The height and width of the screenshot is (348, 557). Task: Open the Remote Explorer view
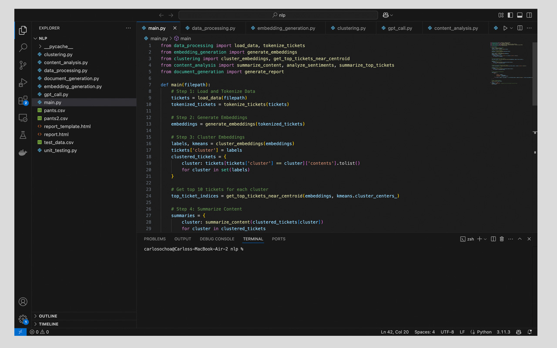click(x=23, y=118)
